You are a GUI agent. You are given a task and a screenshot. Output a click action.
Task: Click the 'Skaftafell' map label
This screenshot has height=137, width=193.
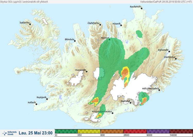point(125,101)
